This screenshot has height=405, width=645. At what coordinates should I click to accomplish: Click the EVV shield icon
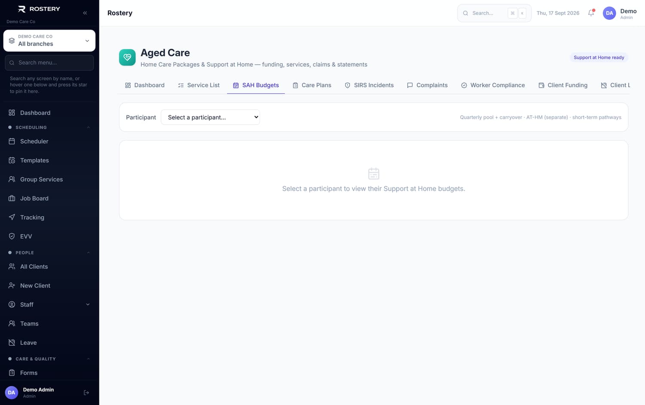click(12, 236)
